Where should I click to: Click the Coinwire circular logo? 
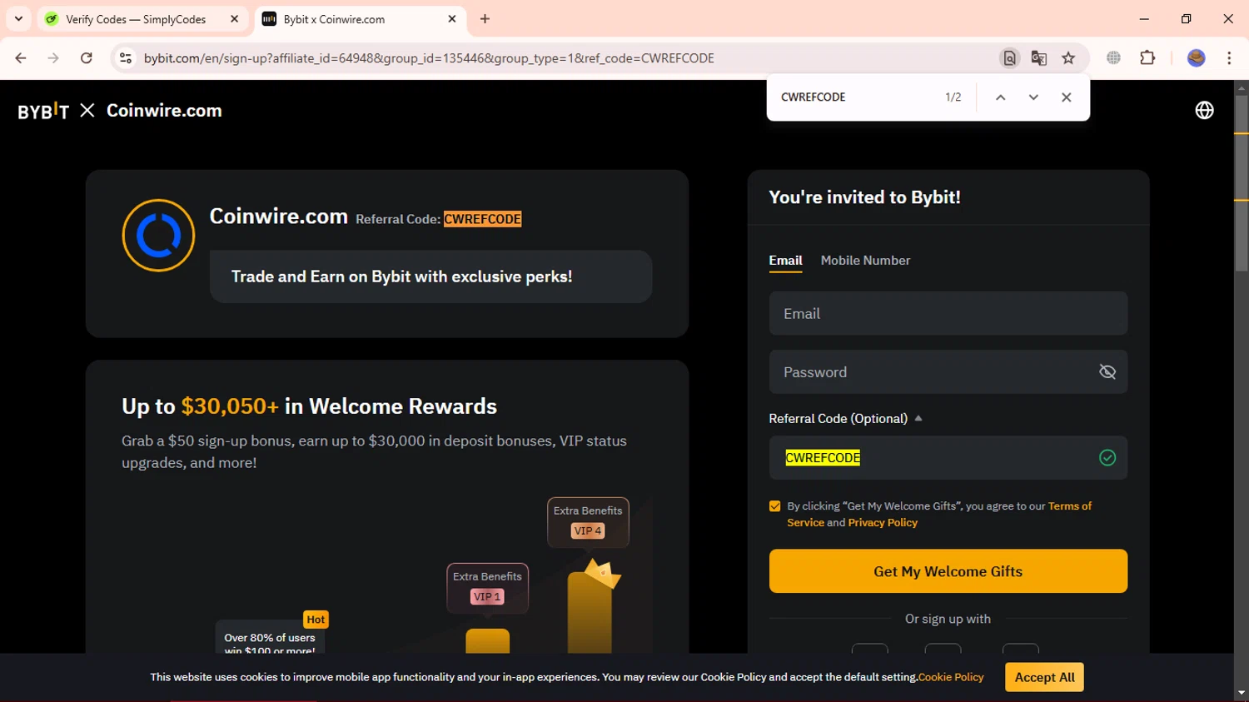(158, 236)
